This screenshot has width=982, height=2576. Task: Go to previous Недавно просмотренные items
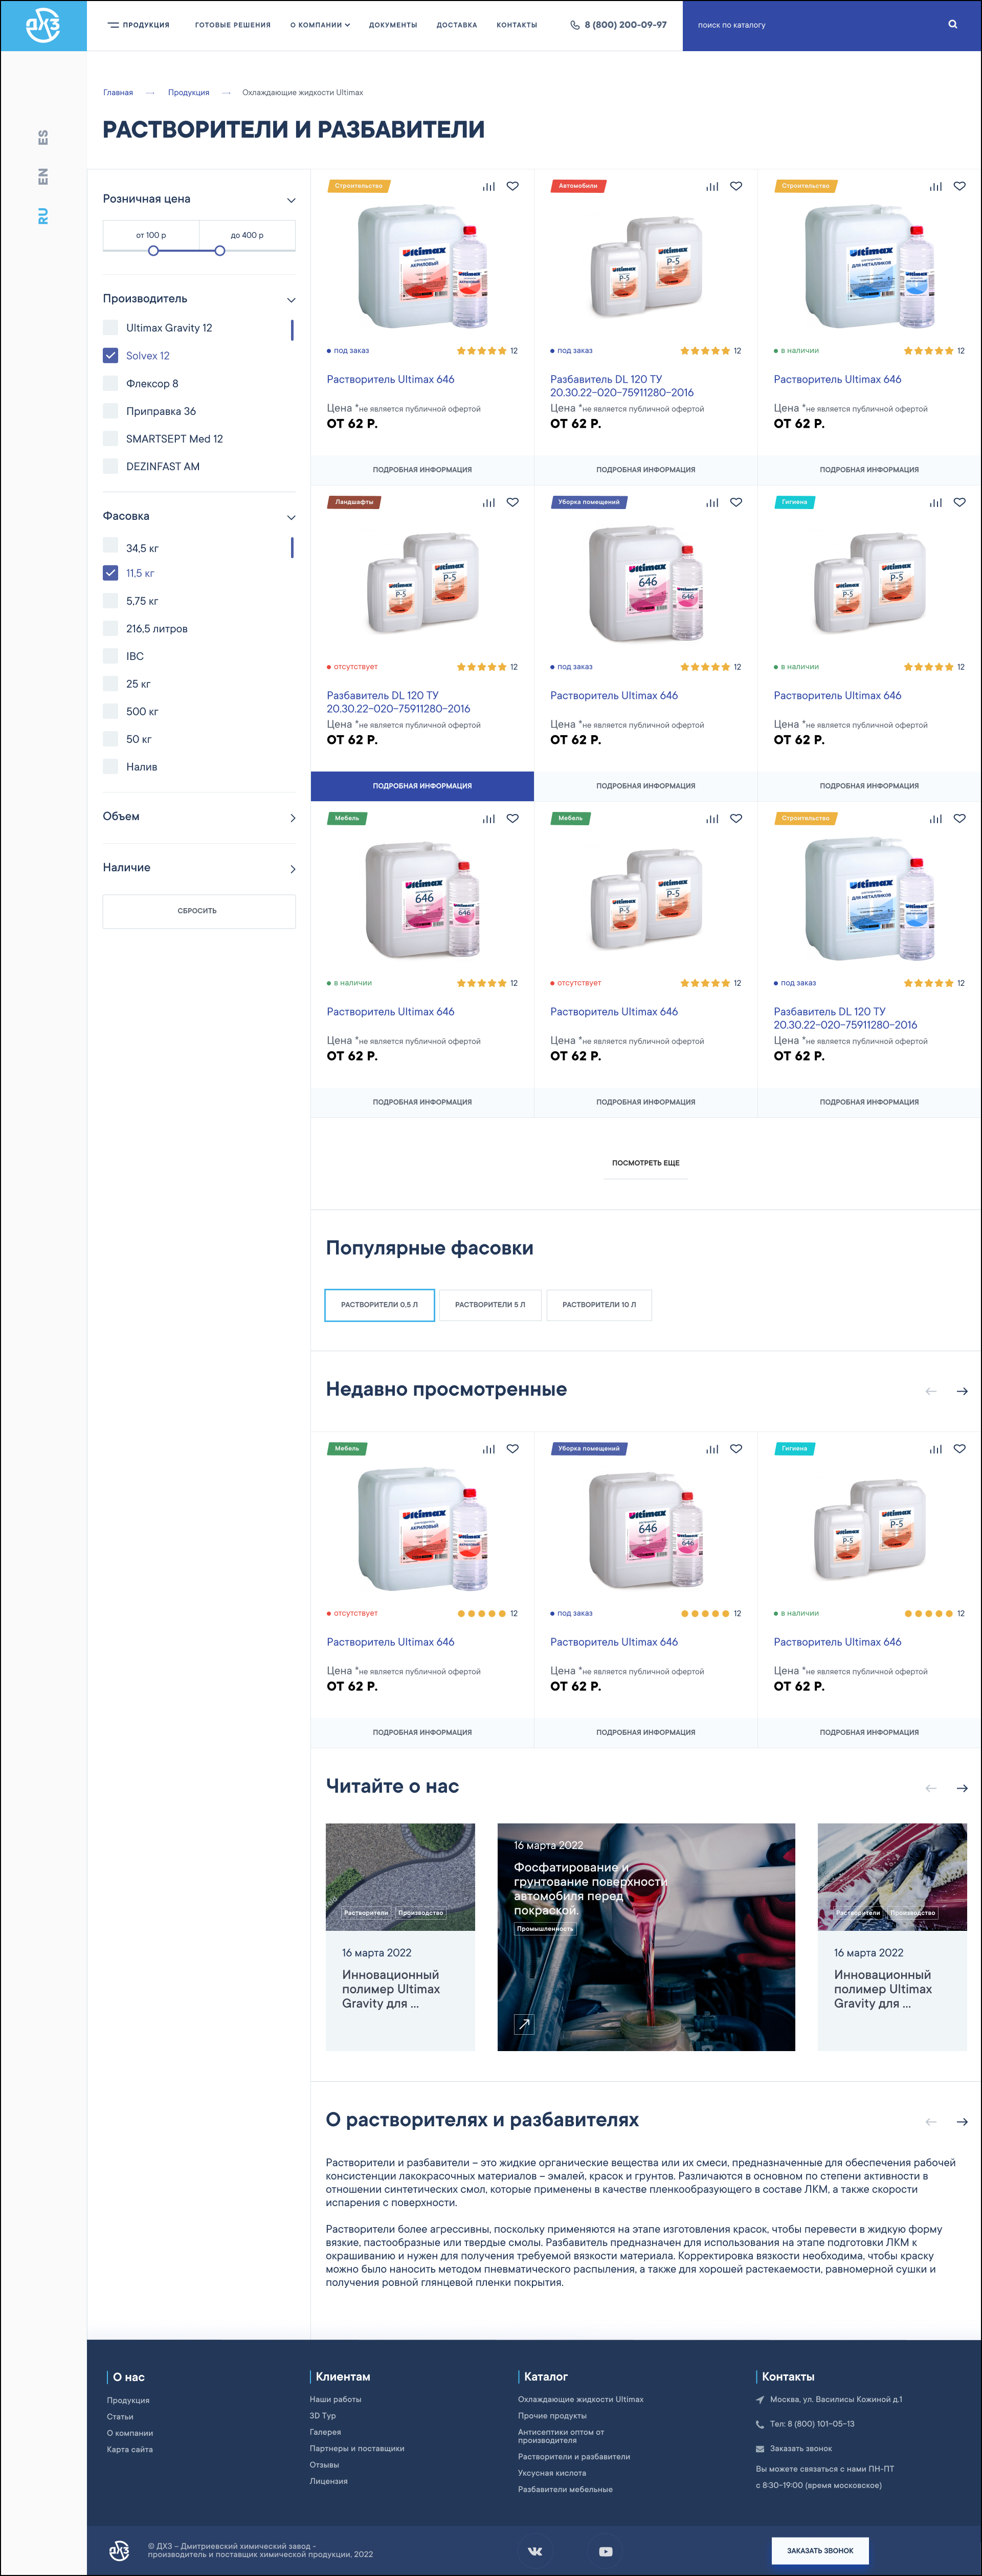pyautogui.click(x=931, y=1391)
